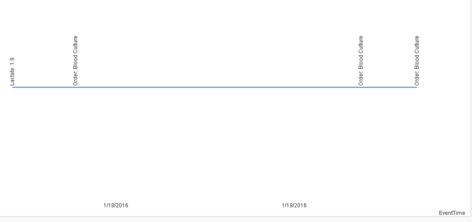Image resolution: width=472 pixels, height=222 pixels.
Task: Click timeline end point under last Blood Culture
Action: click(416, 87)
